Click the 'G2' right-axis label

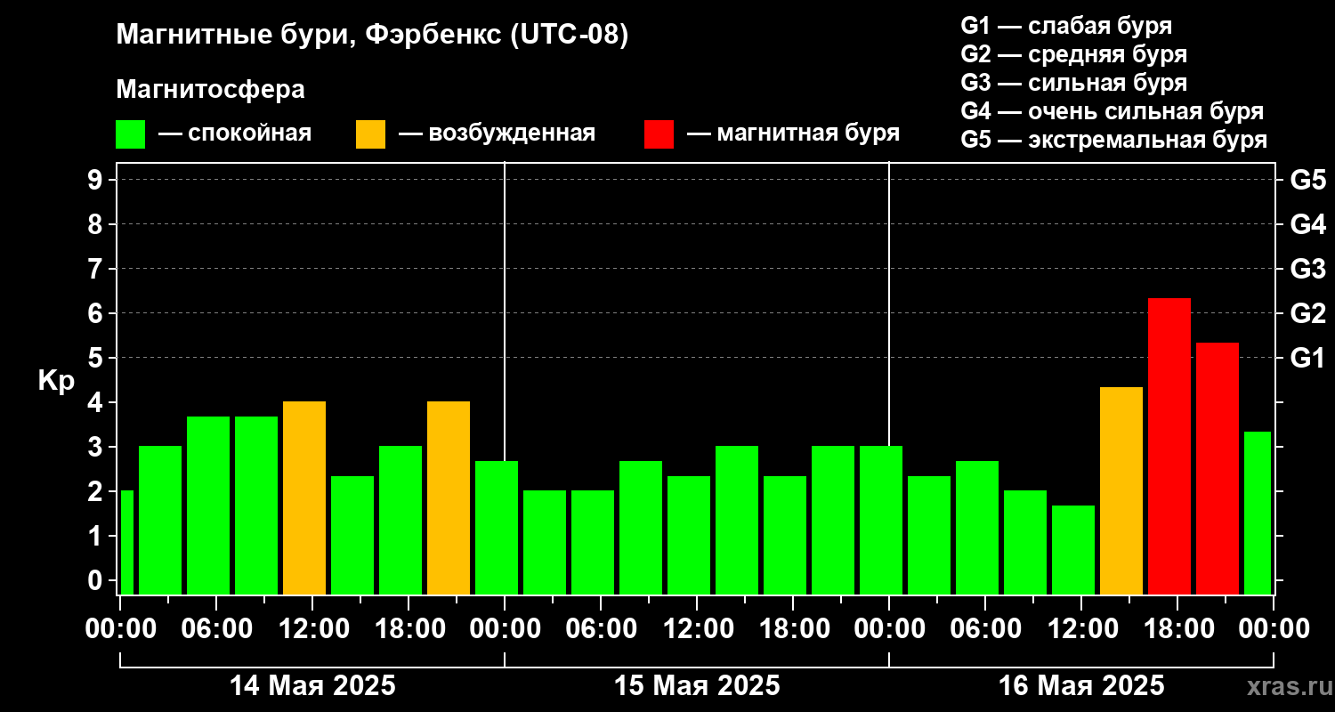click(x=1308, y=313)
